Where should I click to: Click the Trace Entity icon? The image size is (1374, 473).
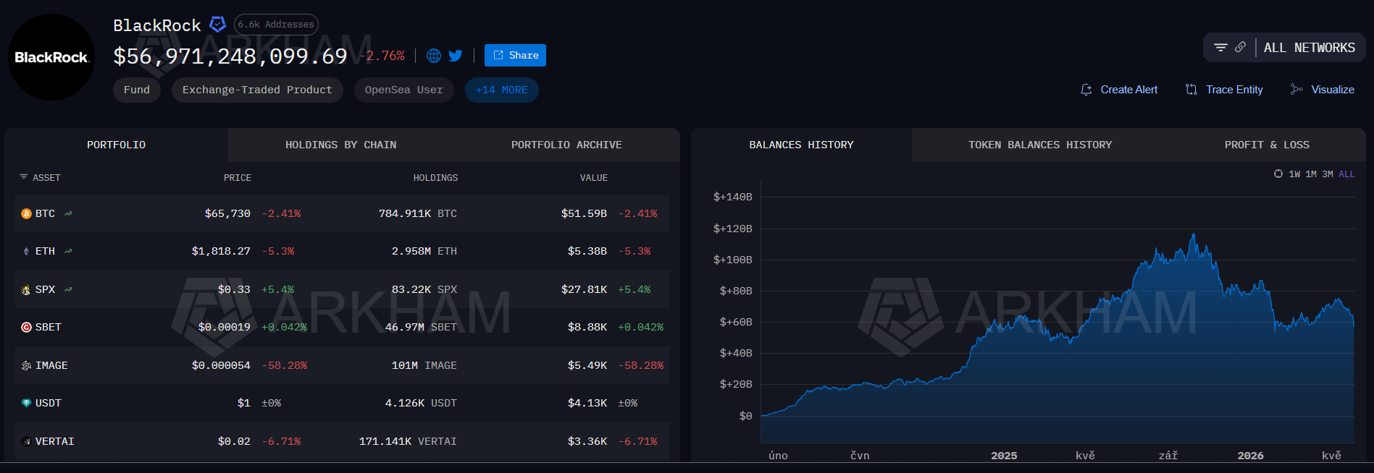(x=1191, y=90)
